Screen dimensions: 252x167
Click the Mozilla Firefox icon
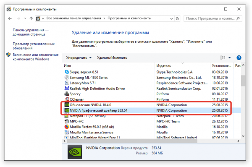(67, 127)
